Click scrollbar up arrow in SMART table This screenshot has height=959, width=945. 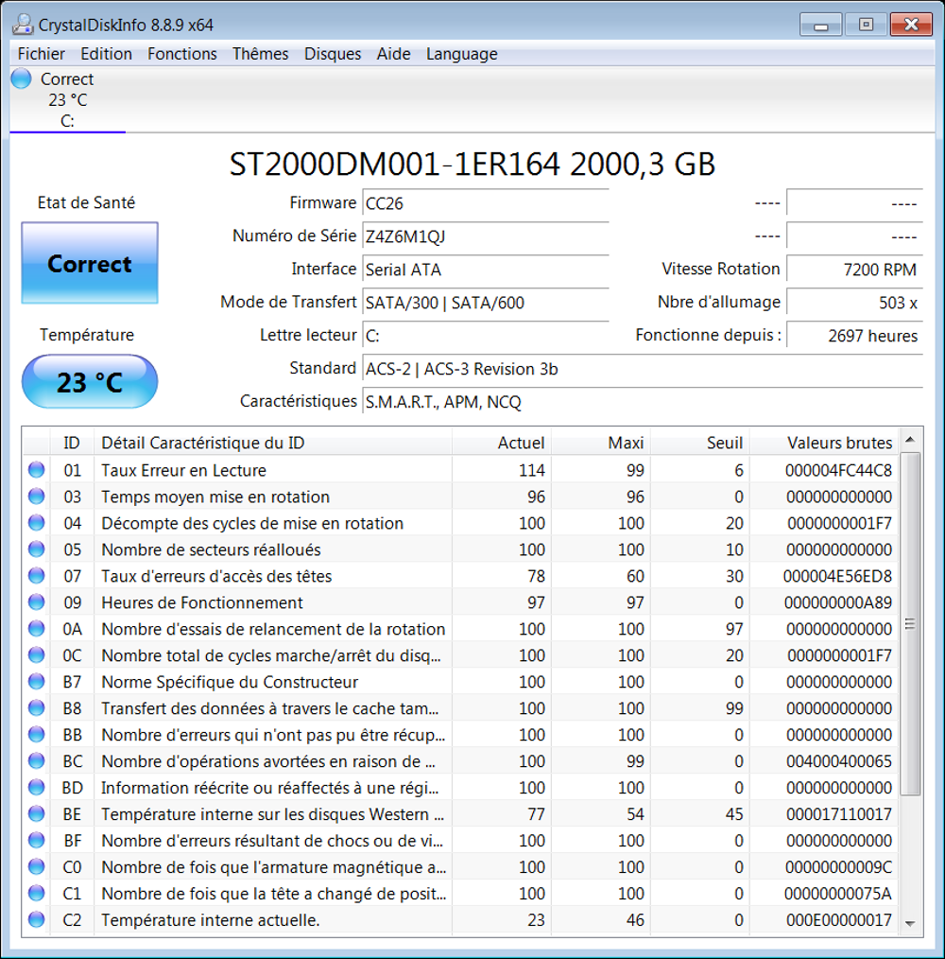coord(910,440)
